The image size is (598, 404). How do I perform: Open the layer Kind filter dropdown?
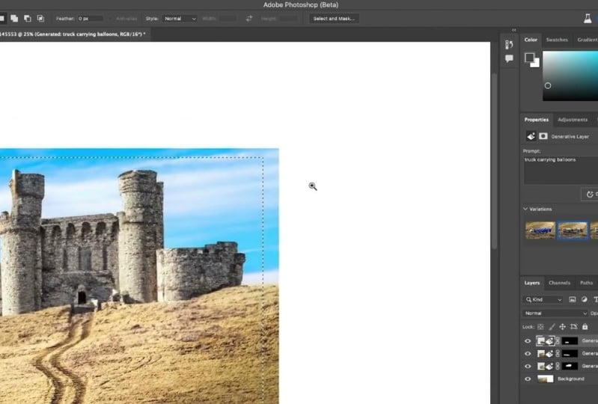point(543,299)
